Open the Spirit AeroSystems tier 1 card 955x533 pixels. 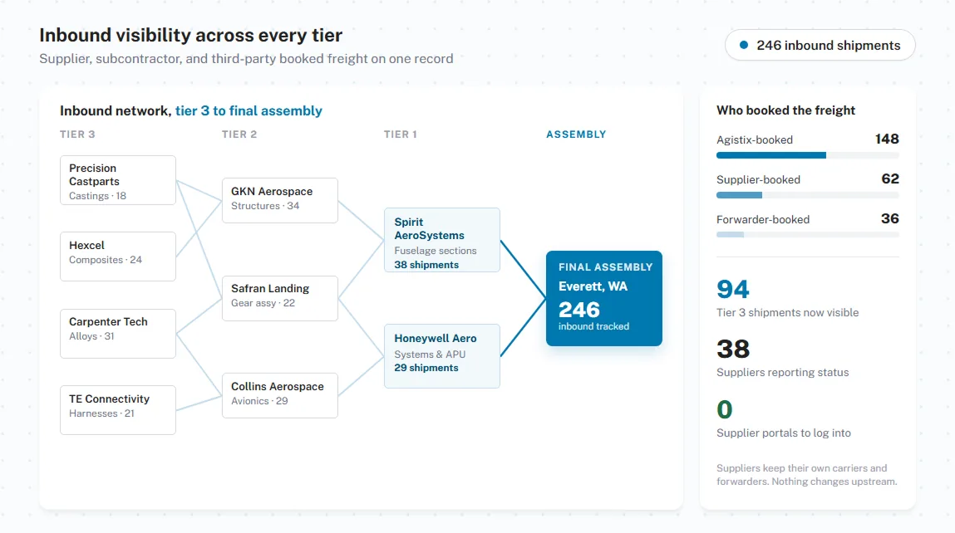pyautogui.click(x=442, y=240)
